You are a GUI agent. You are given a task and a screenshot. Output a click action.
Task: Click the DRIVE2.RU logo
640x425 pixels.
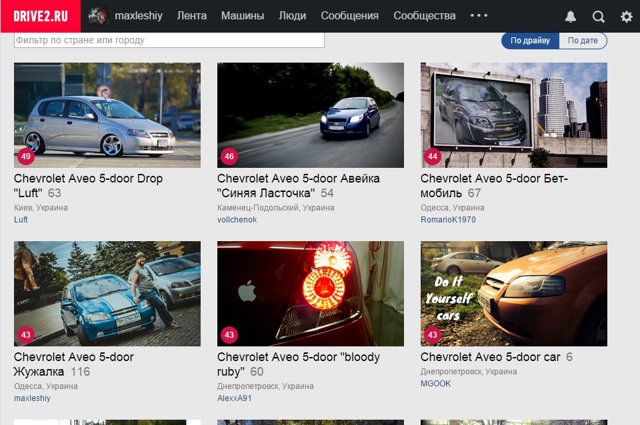point(41,16)
